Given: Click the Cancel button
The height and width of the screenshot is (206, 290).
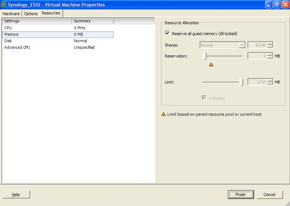Looking at the screenshot, I should point(270,194).
